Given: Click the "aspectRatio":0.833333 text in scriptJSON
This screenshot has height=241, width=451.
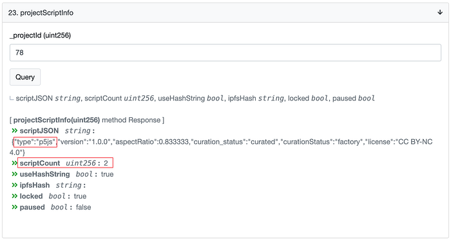Looking at the screenshot, I should pos(151,142).
